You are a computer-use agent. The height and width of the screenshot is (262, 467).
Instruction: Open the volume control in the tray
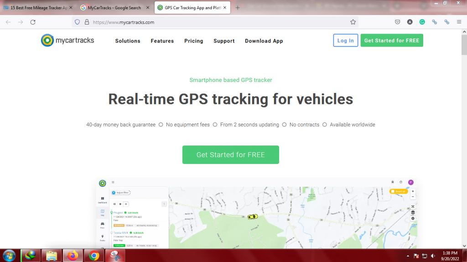pyautogui.click(x=433, y=256)
